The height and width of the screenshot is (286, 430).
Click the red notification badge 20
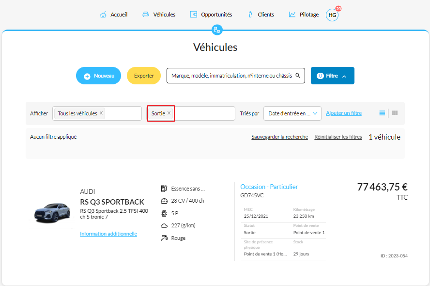point(338,9)
